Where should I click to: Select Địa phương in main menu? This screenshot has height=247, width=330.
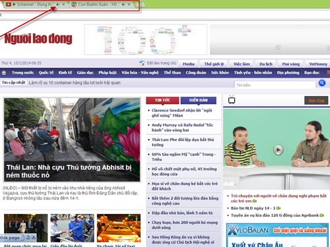(x=288, y=72)
